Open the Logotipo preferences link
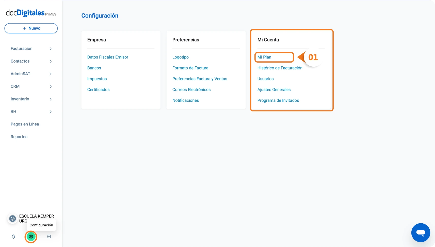435x247 pixels. point(181,57)
